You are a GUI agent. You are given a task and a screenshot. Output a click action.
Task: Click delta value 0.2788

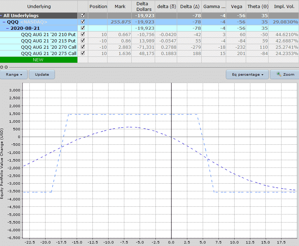click(169, 47)
